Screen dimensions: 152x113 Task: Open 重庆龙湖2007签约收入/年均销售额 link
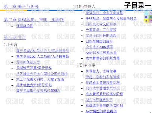(x=43, y=51)
